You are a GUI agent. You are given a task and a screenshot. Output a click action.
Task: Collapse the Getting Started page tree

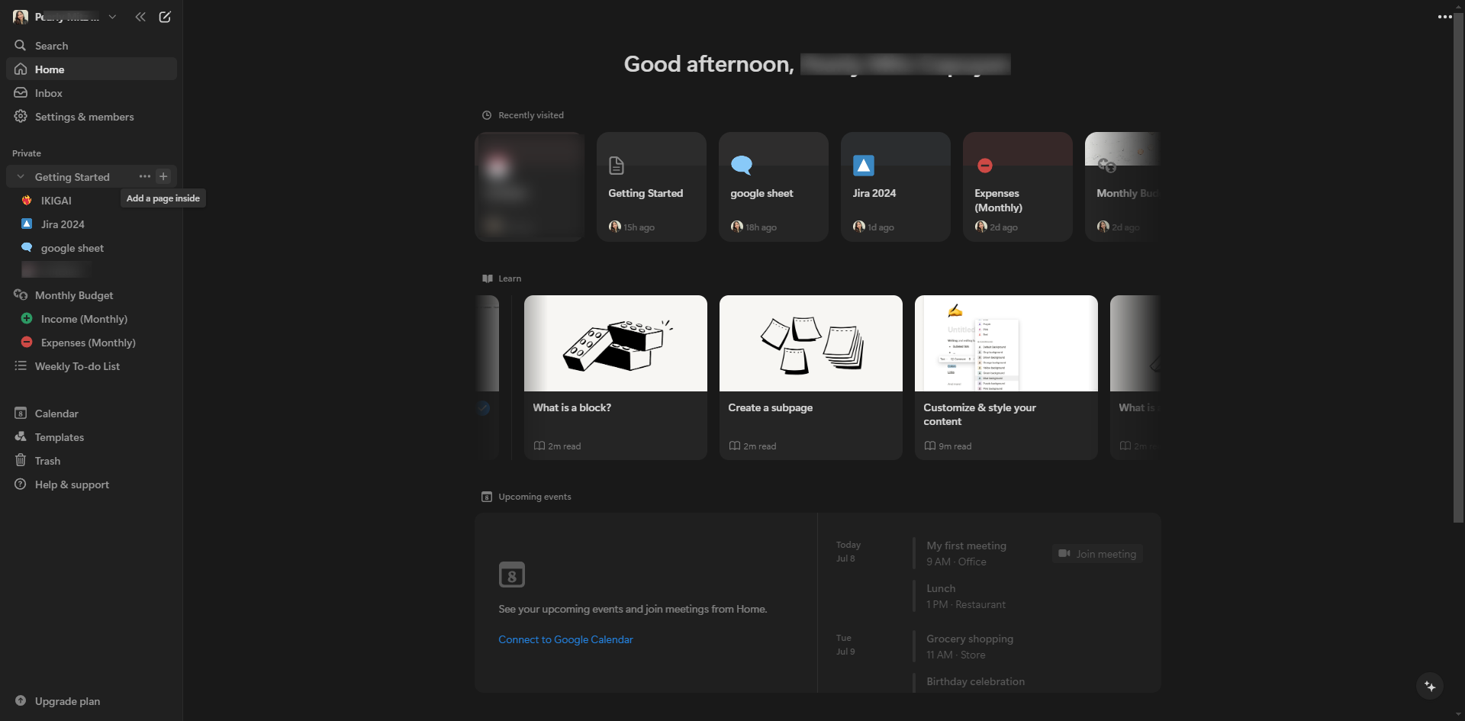(21, 177)
